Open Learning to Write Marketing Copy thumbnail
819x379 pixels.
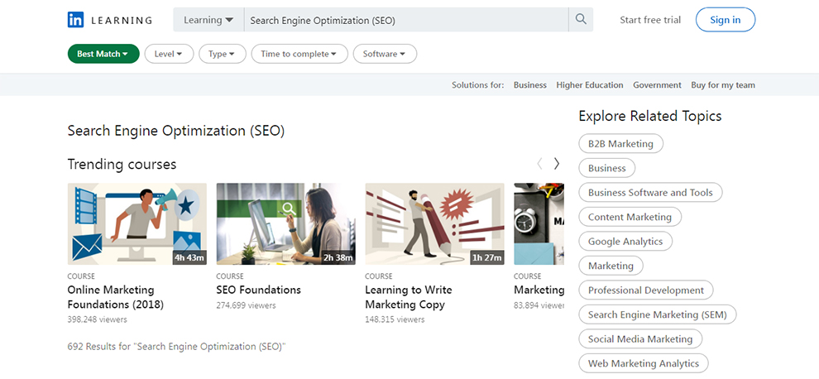(434, 223)
